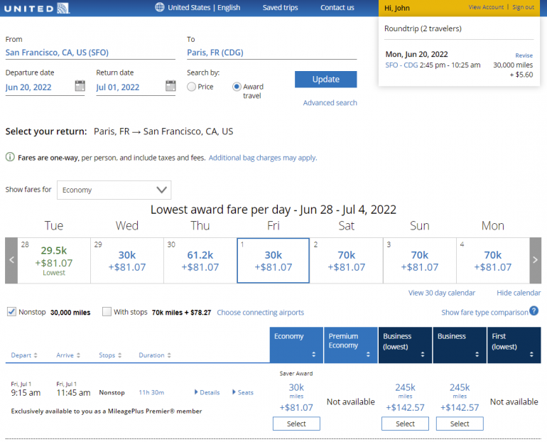Open the departure date calendar icon
This screenshot has width=547, height=442.
pos(80,87)
